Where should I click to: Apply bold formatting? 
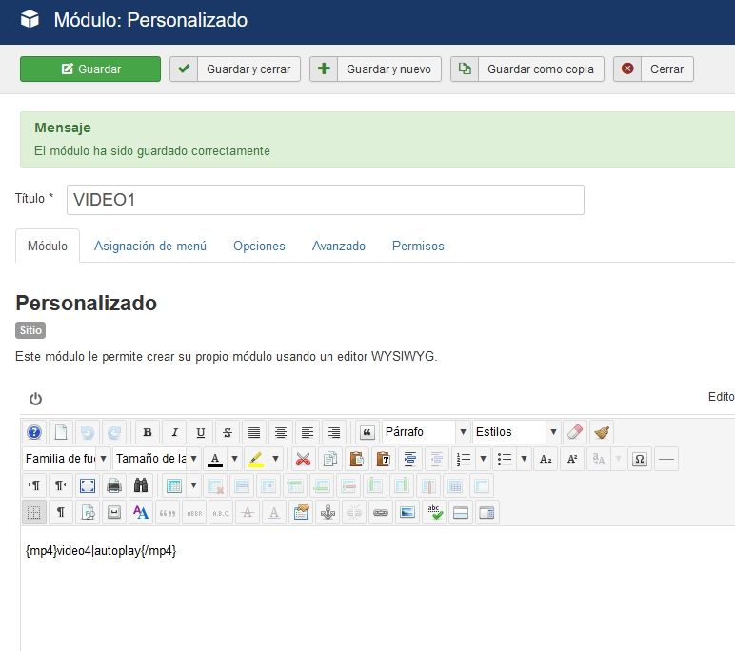tap(148, 432)
